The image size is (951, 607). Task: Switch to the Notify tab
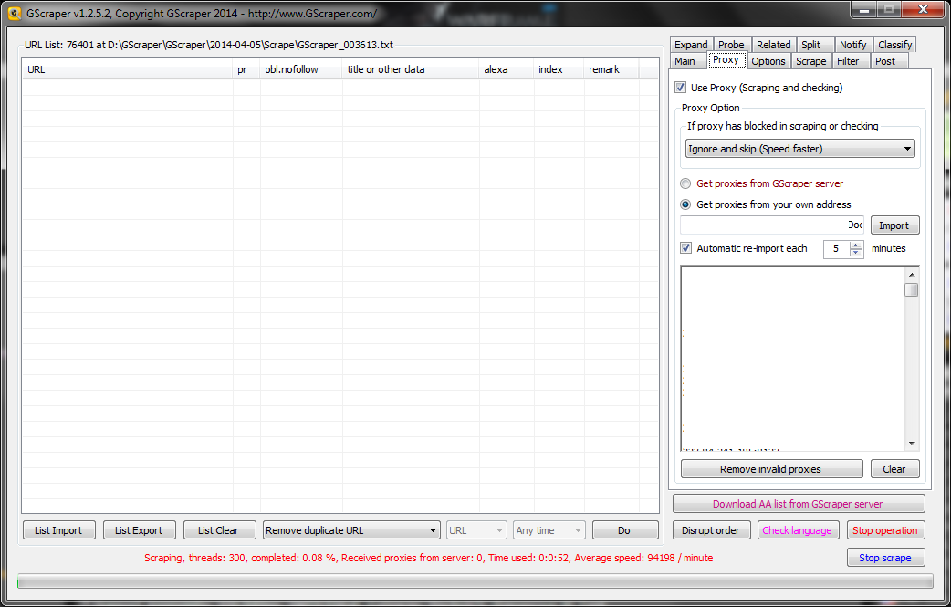pyautogui.click(x=852, y=44)
